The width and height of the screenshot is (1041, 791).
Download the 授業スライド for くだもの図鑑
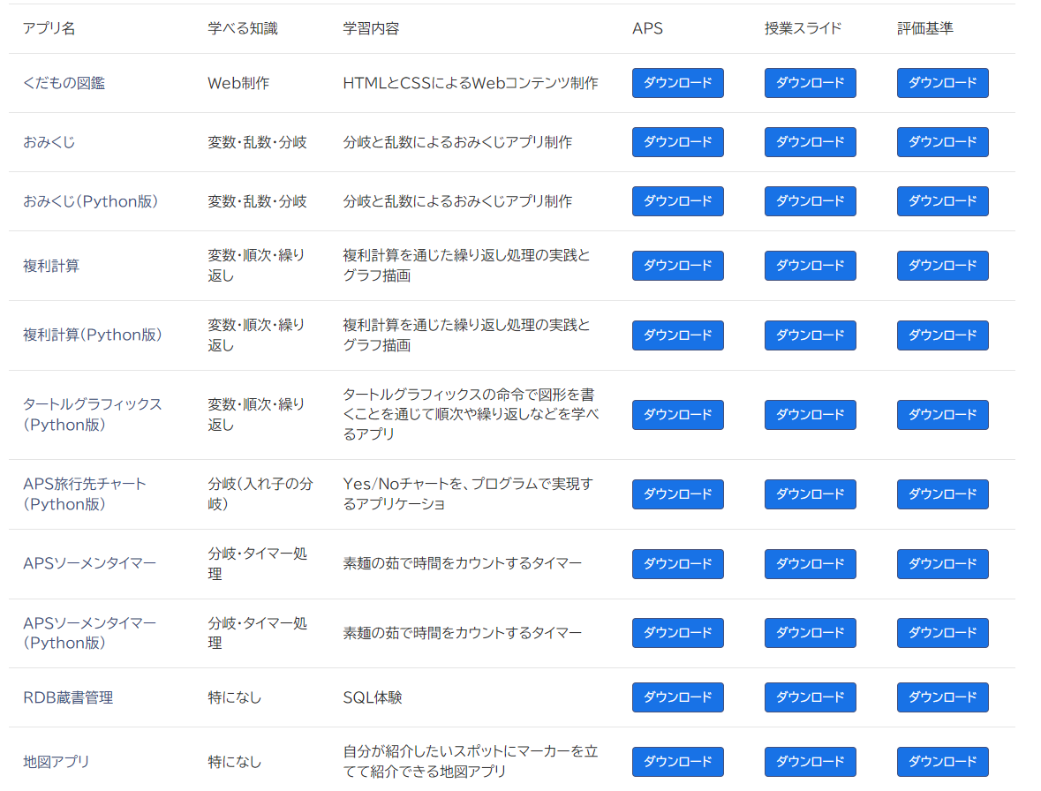[x=810, y=83]
